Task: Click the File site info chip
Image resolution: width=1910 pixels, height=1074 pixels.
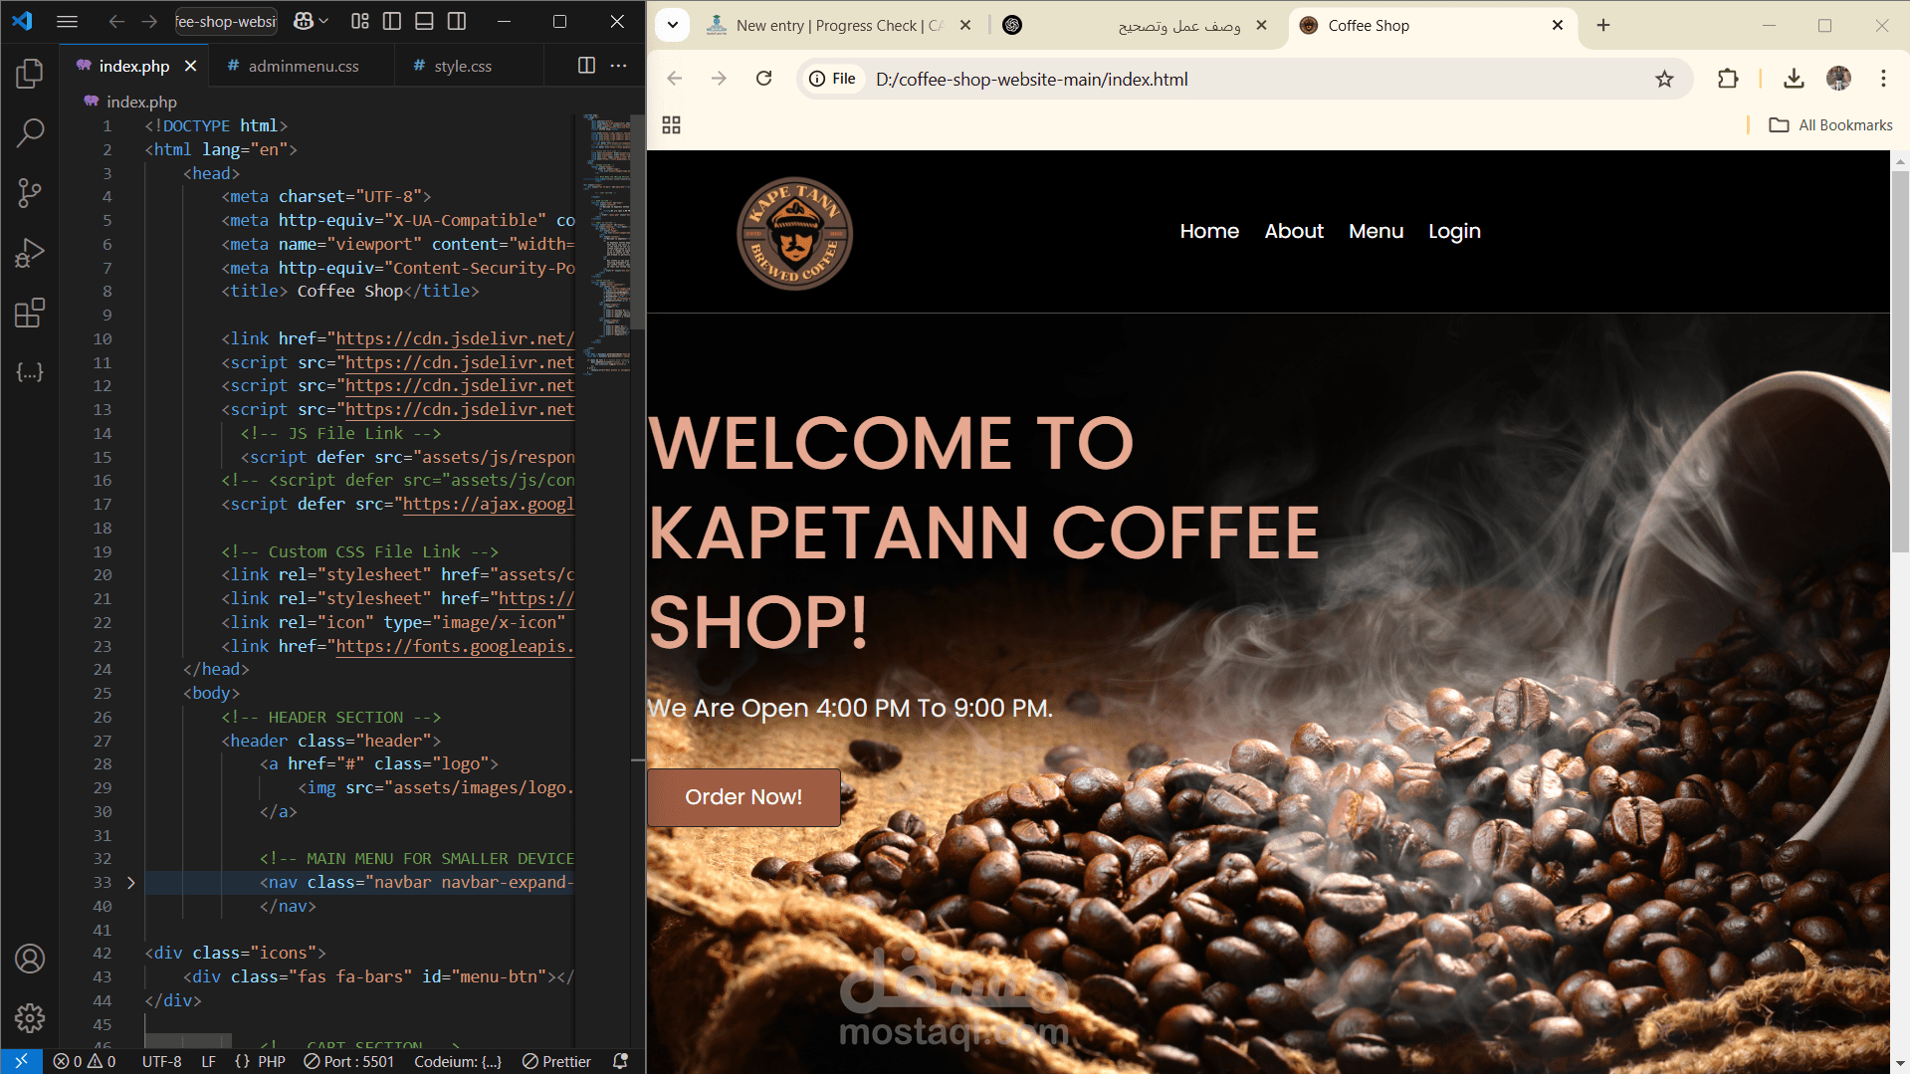Action: (833, 79)
